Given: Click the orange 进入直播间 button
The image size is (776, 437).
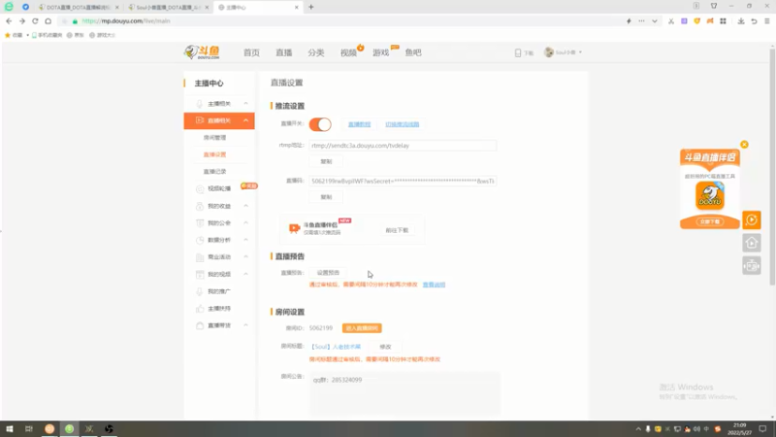Looking at the screenshot, I should pyautogui.click(x=362, y=328).
